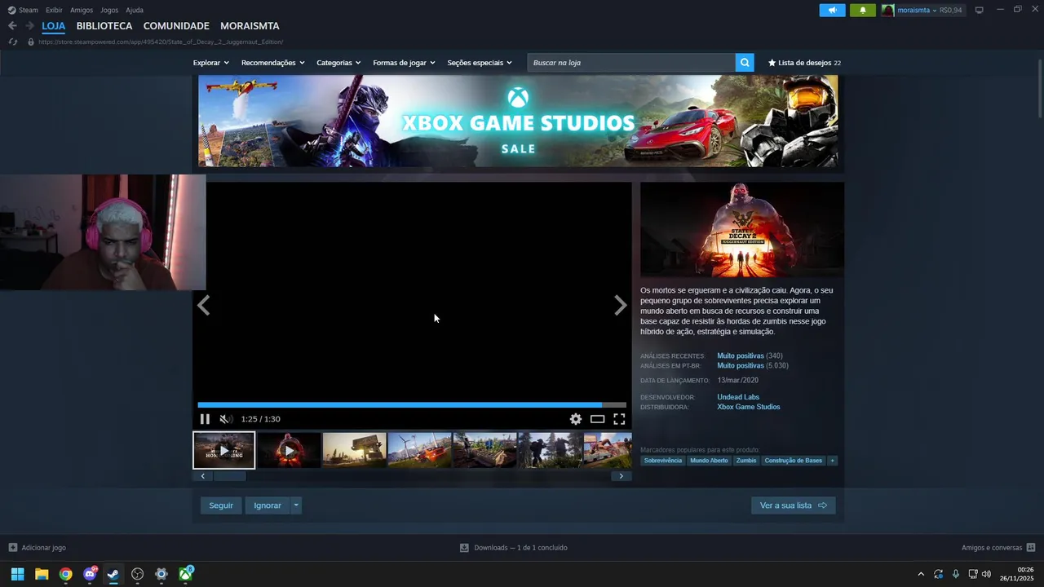This screenshot has width=1044, height=587.
Task: Click Adicionar jogo plus icon
Action: click(13, 548)
